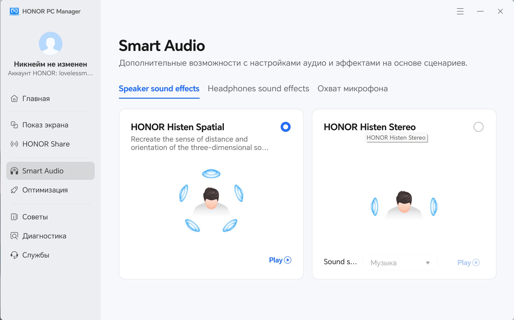
Task: Minimize the HONOR PC Manager window
Action: pyautogui.click(x=480, y=11)
